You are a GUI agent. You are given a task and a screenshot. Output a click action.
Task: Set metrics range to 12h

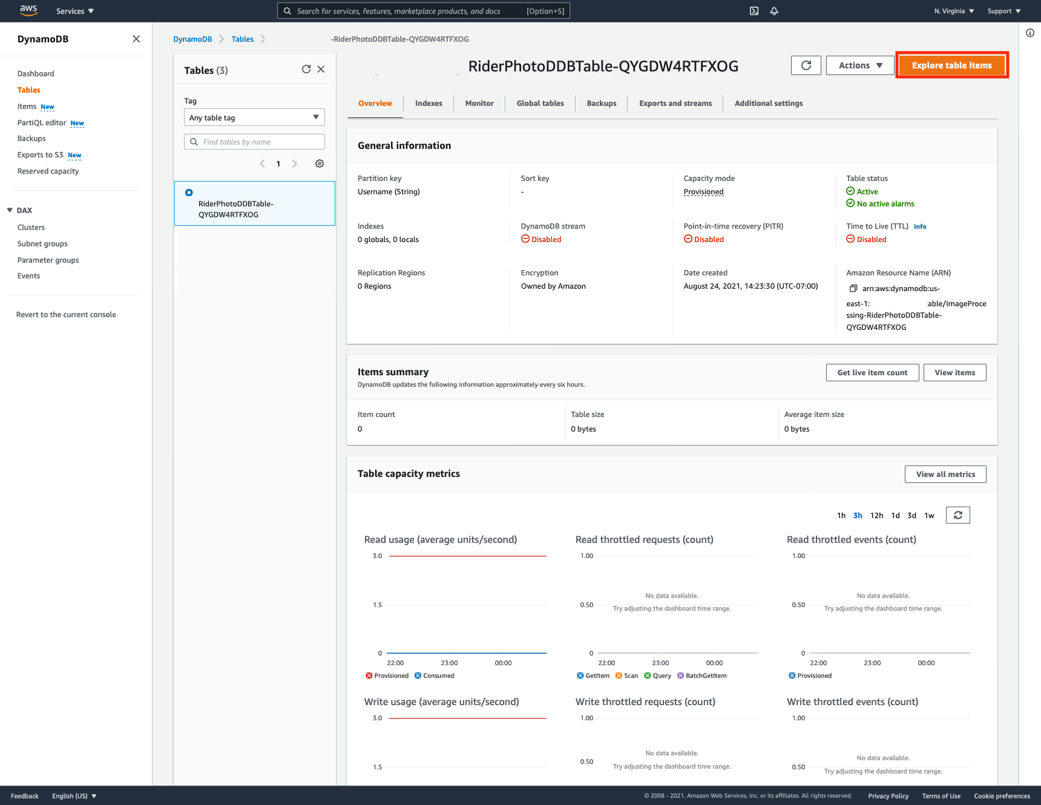(x=876, y=516)
